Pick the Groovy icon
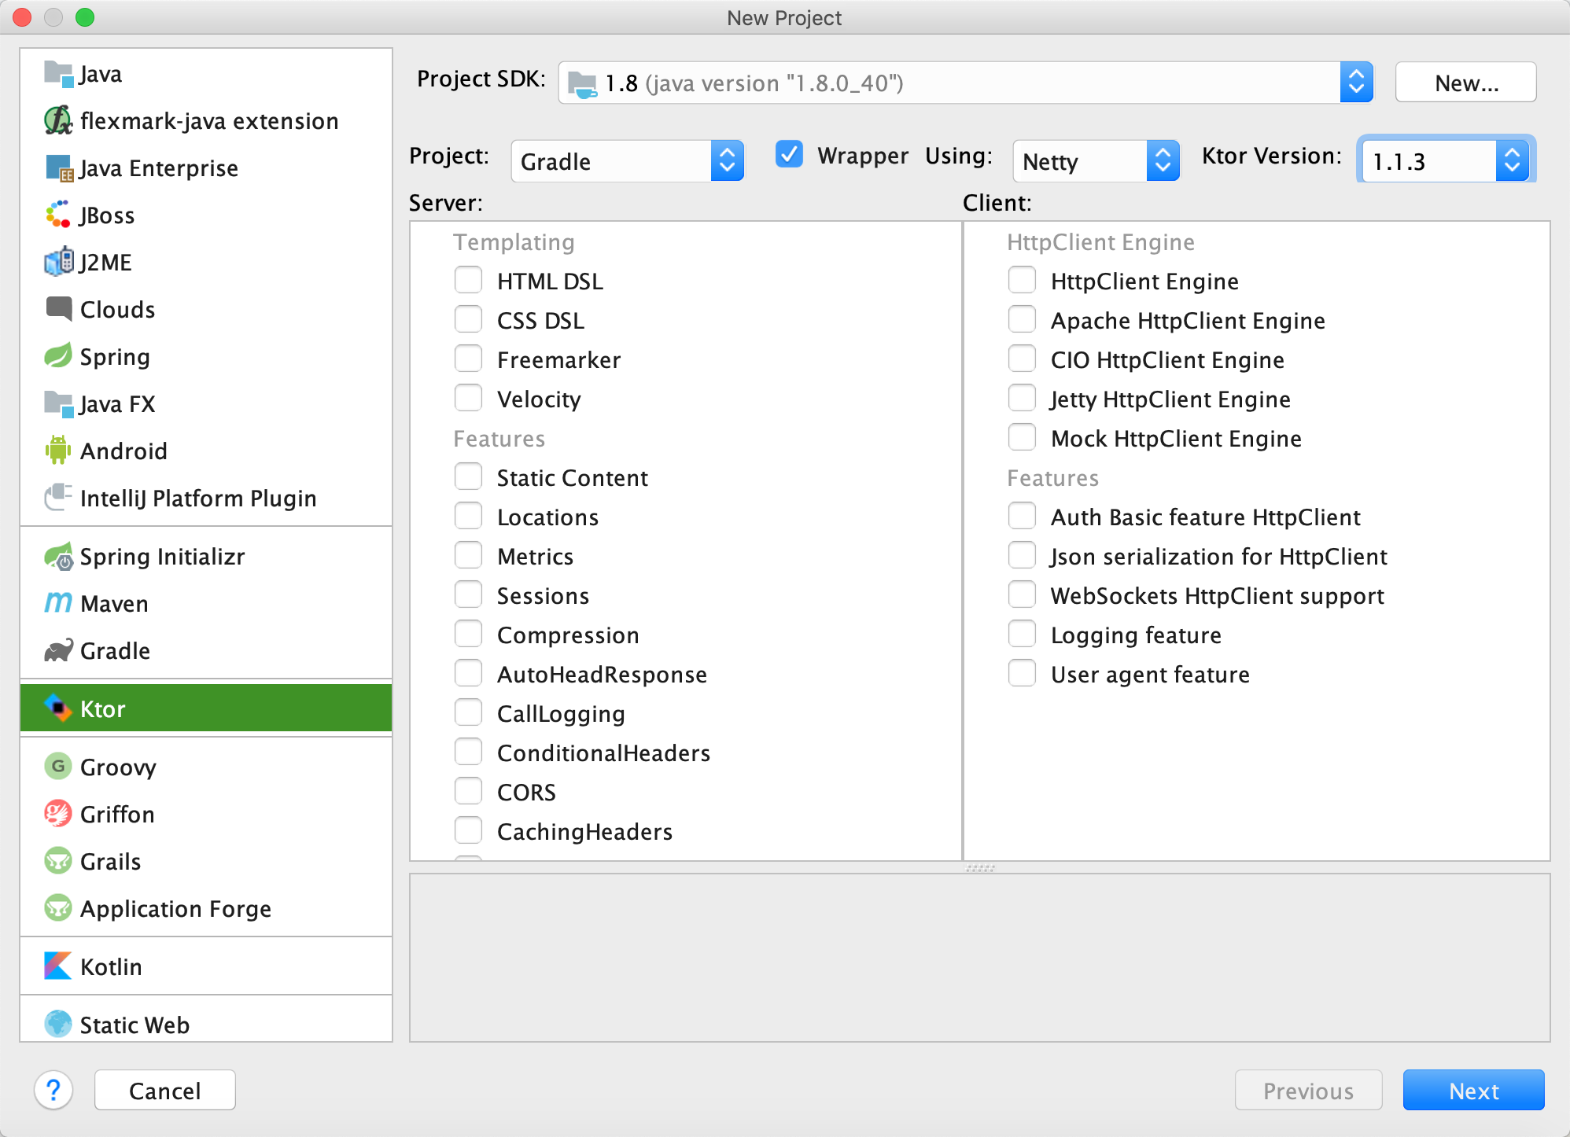 (x=58, y=767)
